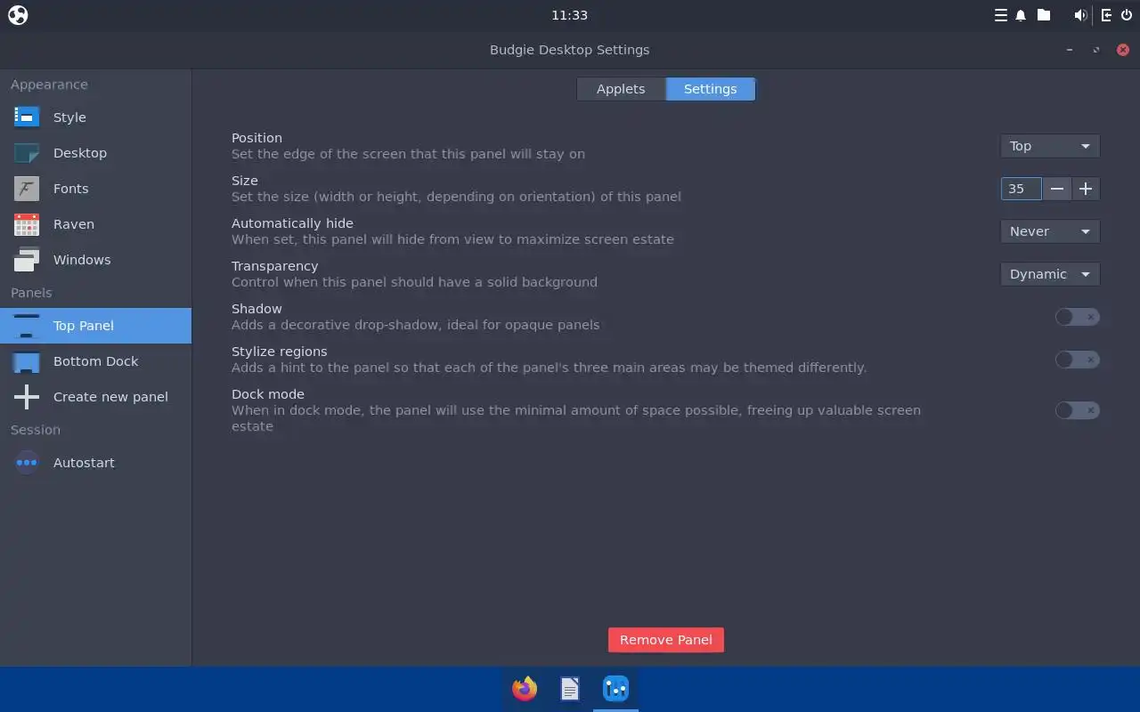The width and height of the screenshot is (1140, 712).
Task: Click the Style sidebar icon
Action: click(x=27, y=117)
